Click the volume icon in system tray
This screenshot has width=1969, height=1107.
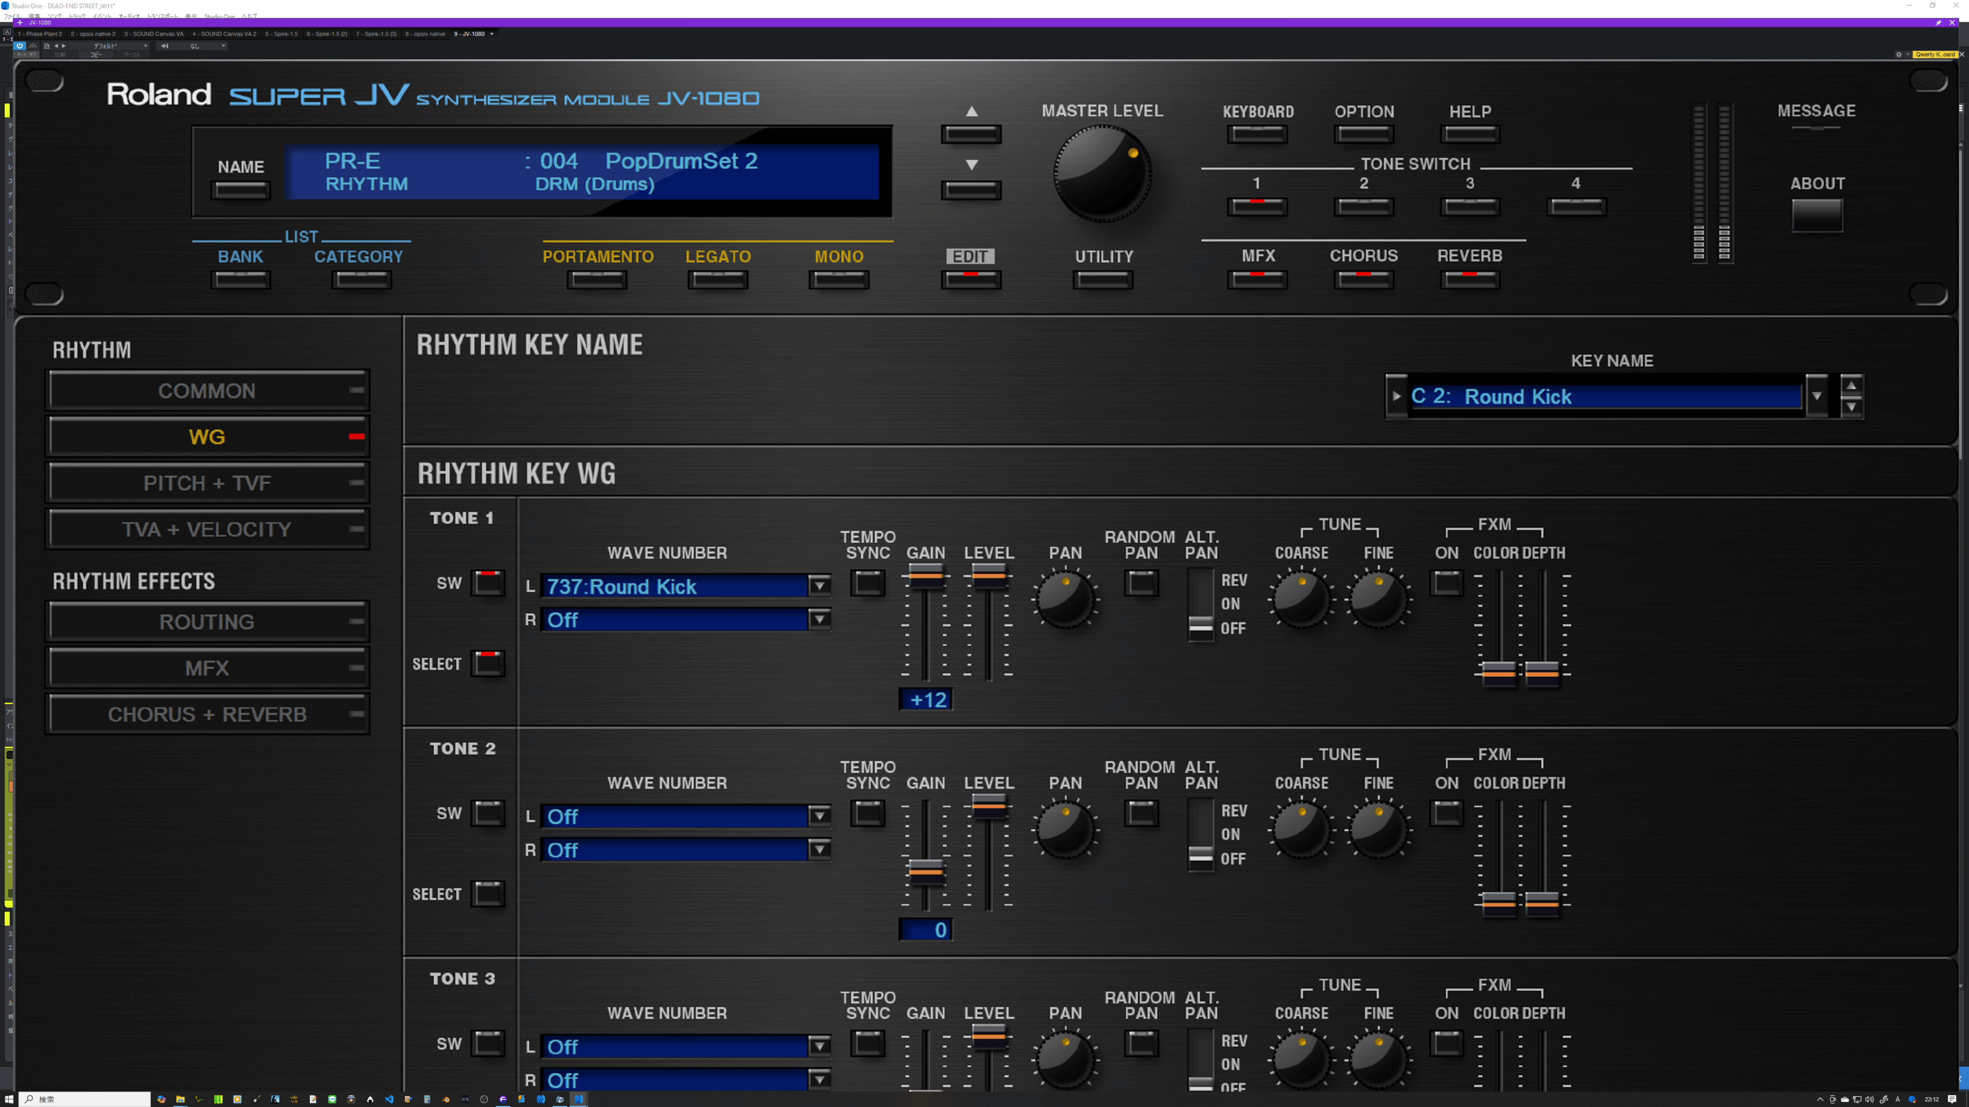(x=1869, y=1099)
